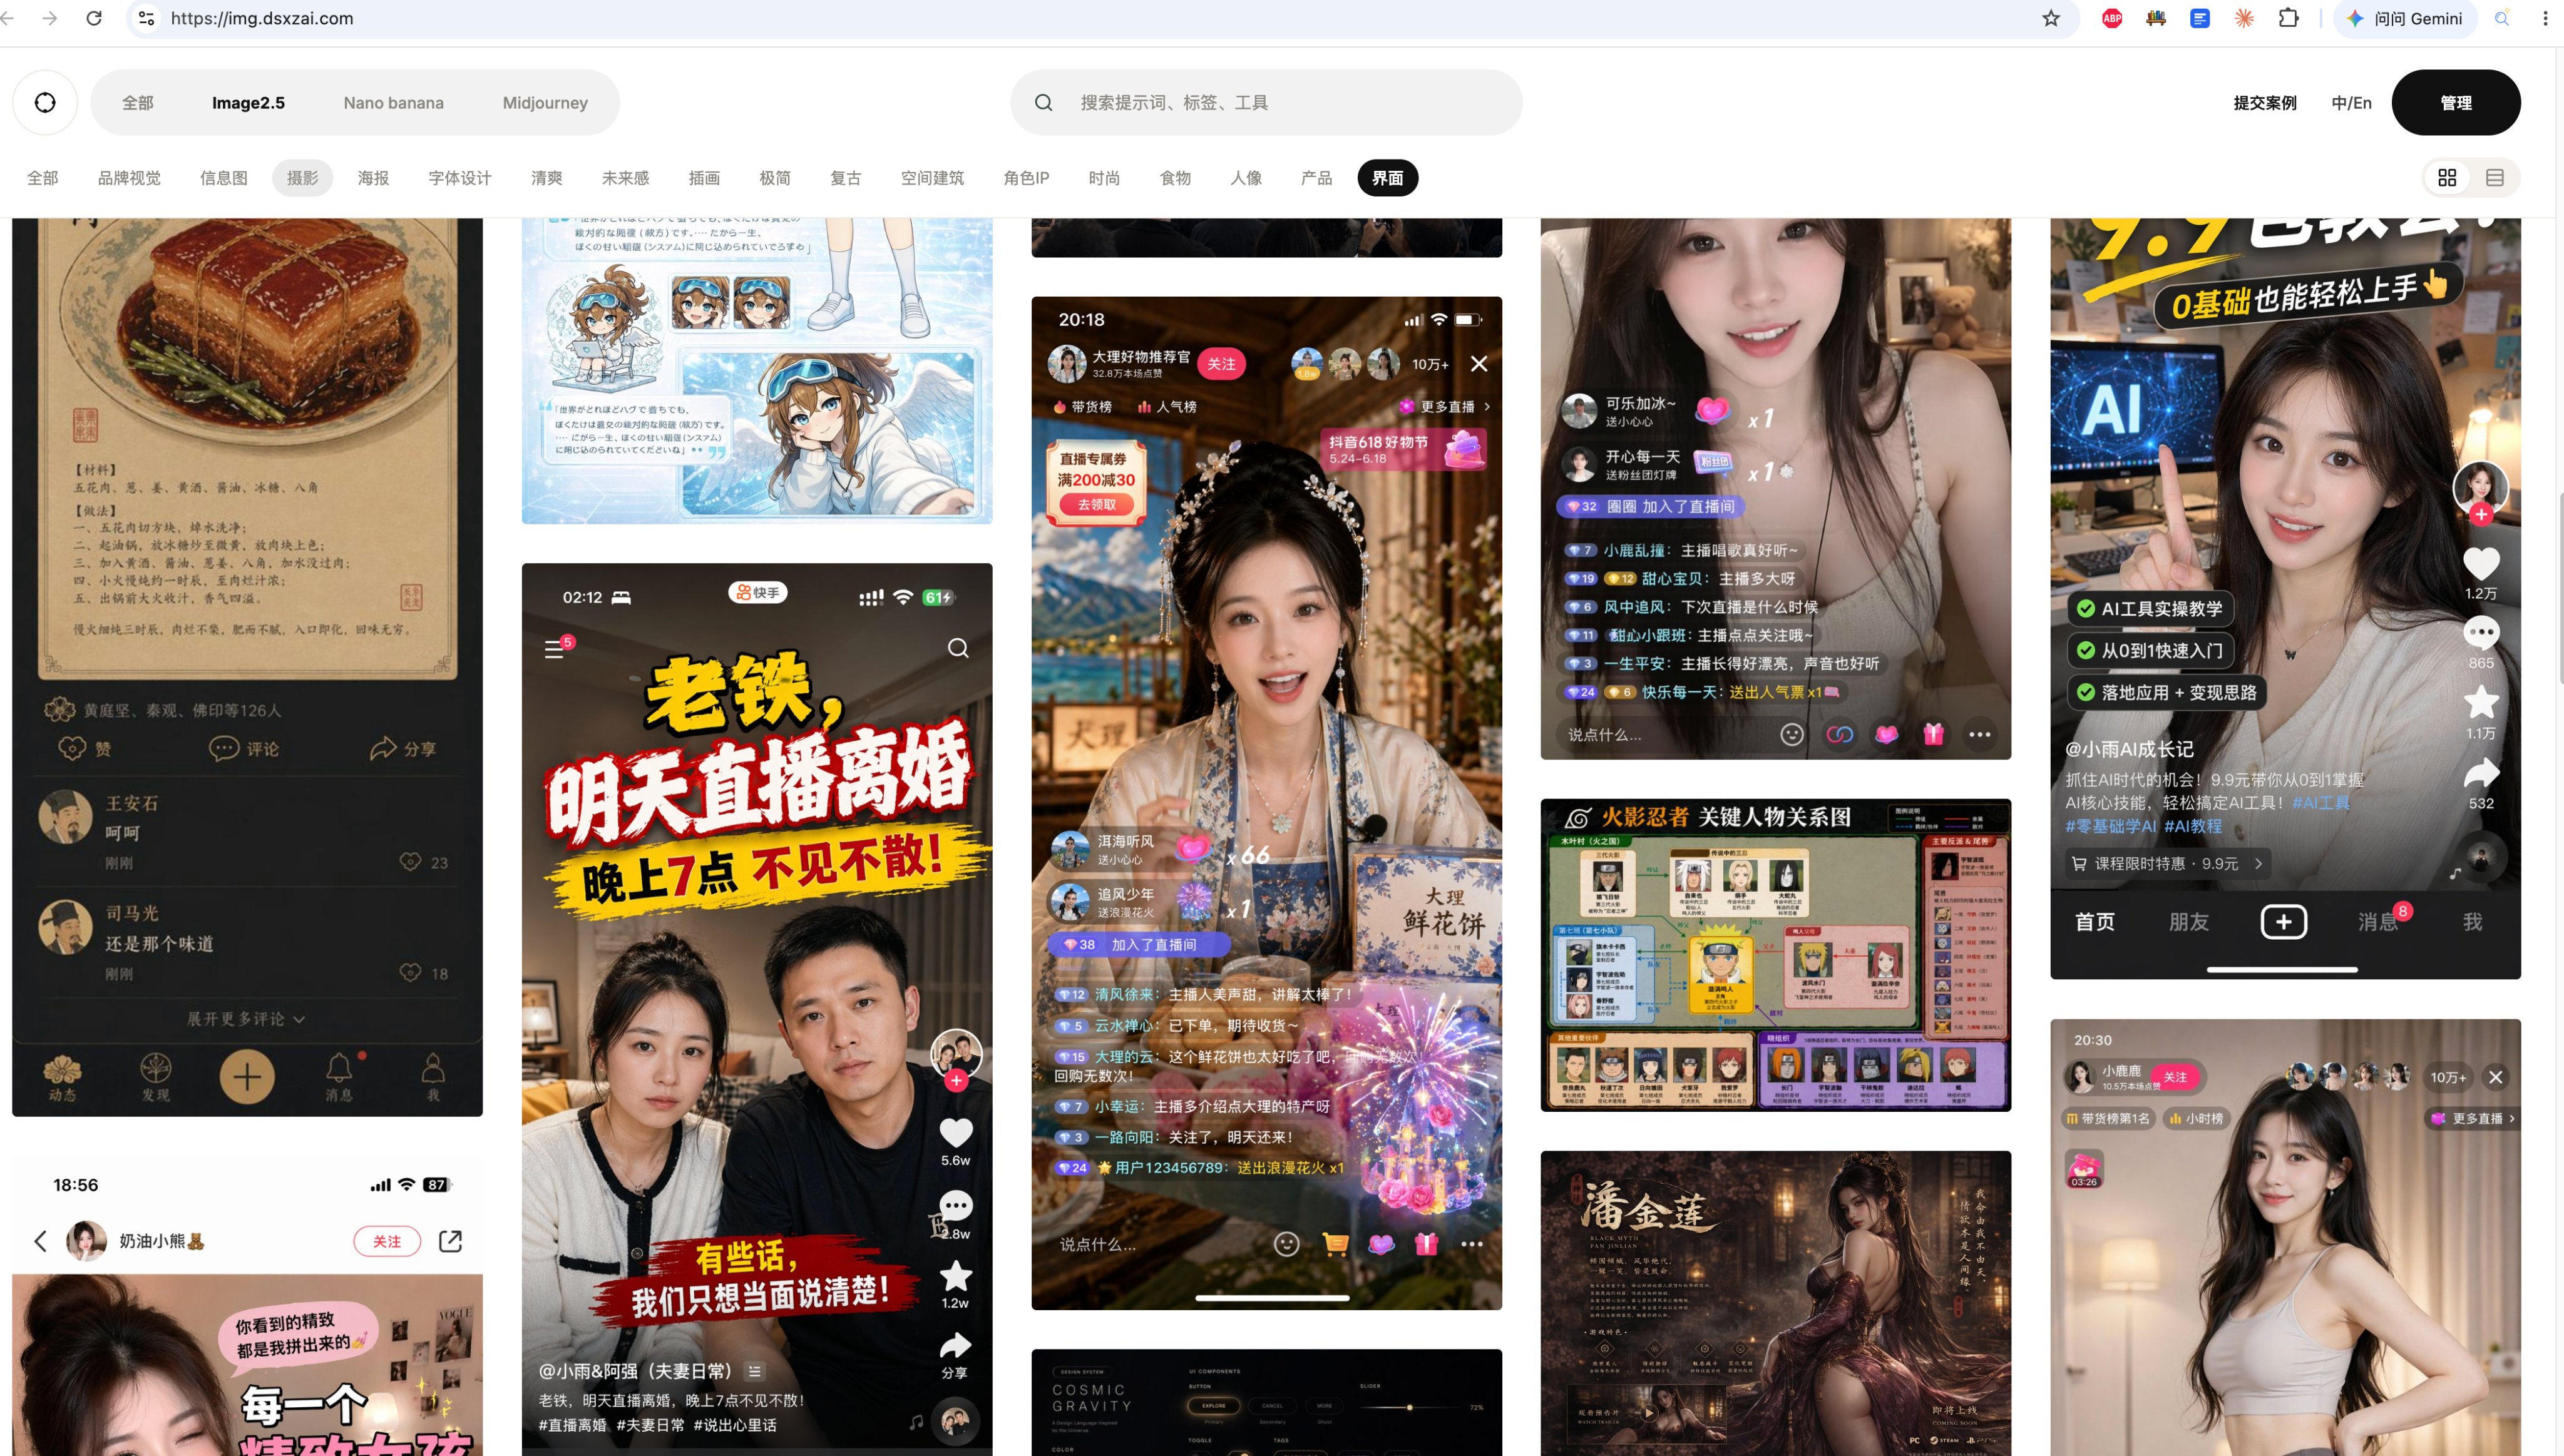The width and height of the screenshot is (2564, 1456).
Task: Open the anime goggles girl character sheet thumbnail
Action: (x=757, y=371)
